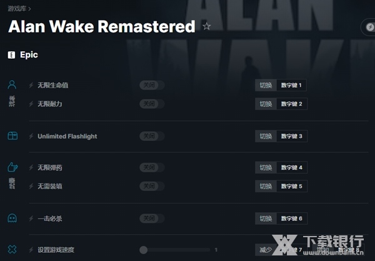Toggle the 无限弹药 cheat switch
This screenshot has height=261, width=375.
point(152,167)
